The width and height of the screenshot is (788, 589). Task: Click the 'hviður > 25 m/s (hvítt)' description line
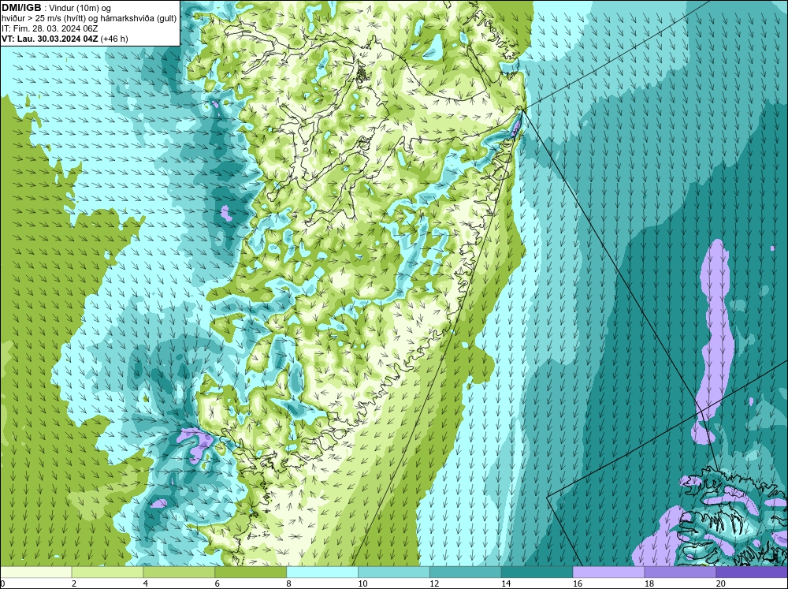coord(89,19)
